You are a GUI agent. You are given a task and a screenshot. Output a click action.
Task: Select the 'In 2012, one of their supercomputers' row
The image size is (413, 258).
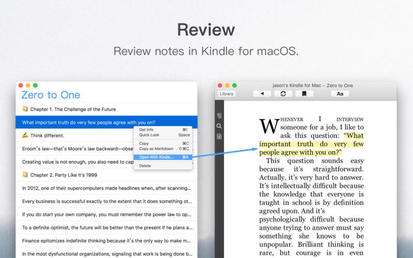pos(106,188)
